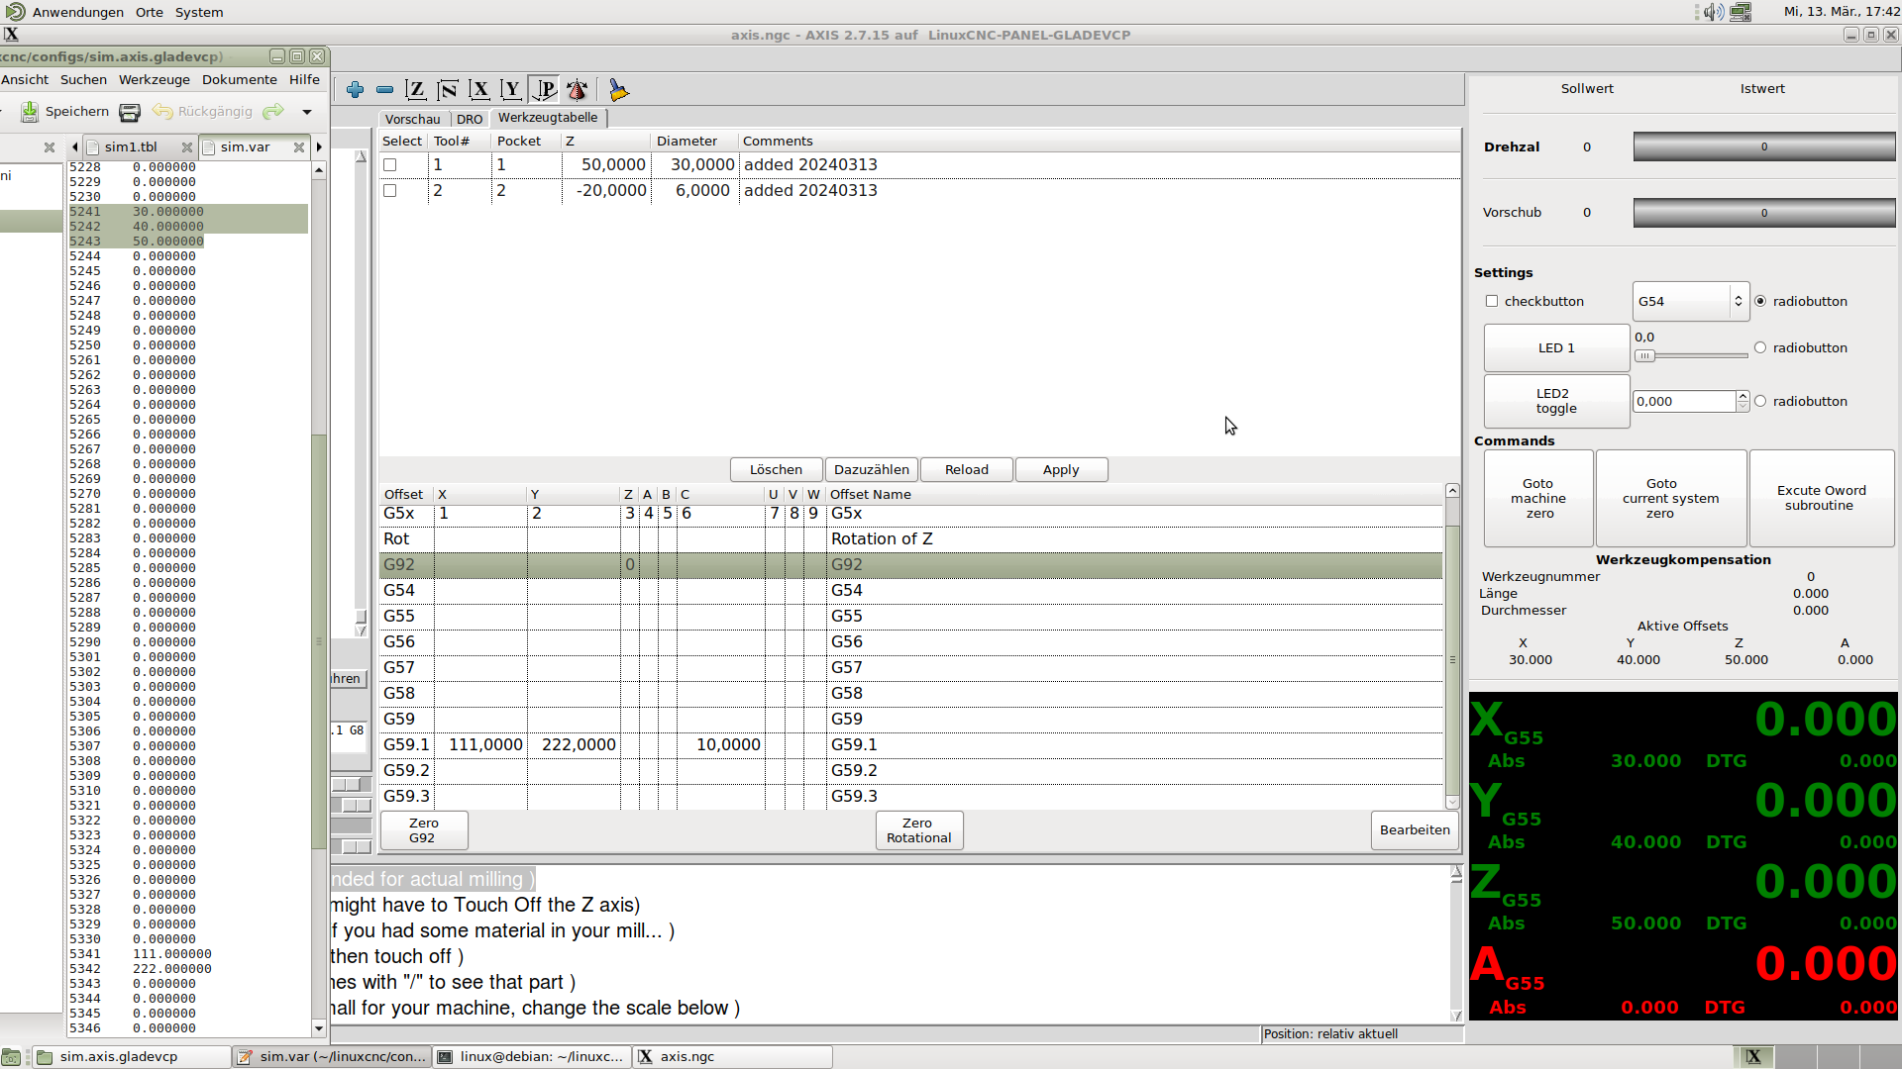1902x1069 pixels.
Task: Click the Zero Rotational button
Action: (918, 830)
